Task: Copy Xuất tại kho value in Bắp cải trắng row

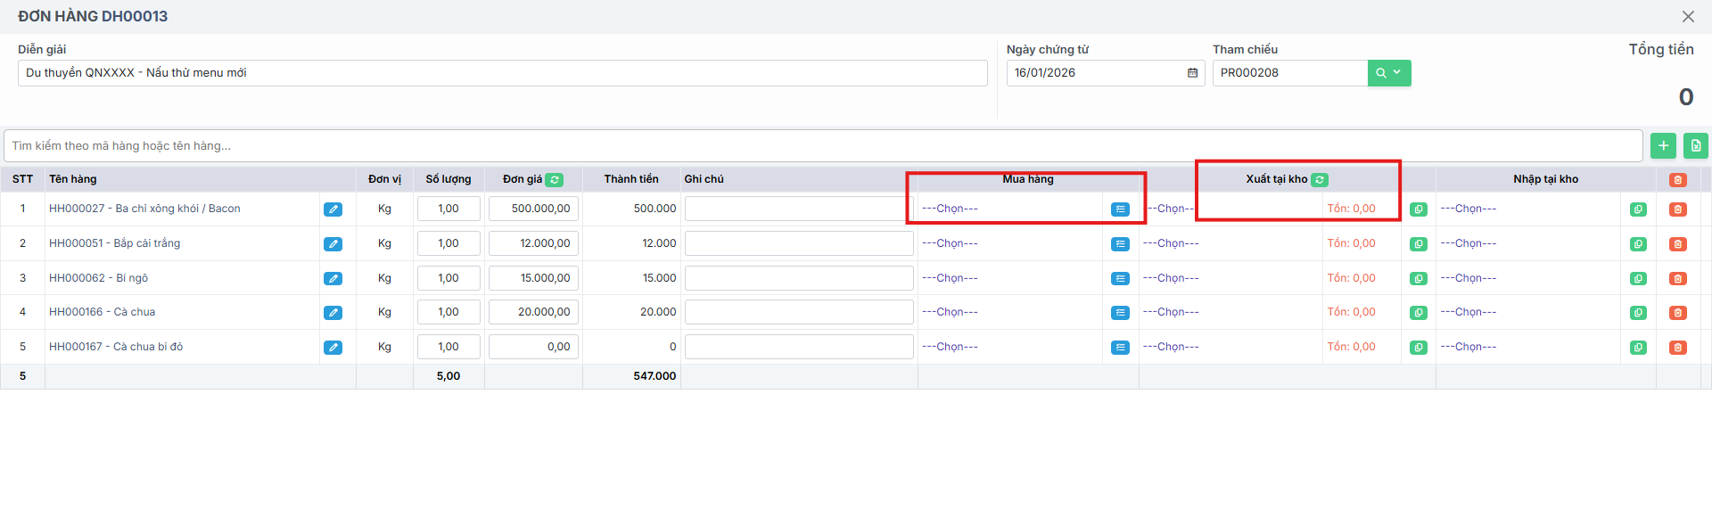Action: pyautogui.click(x=1418, y=244)
